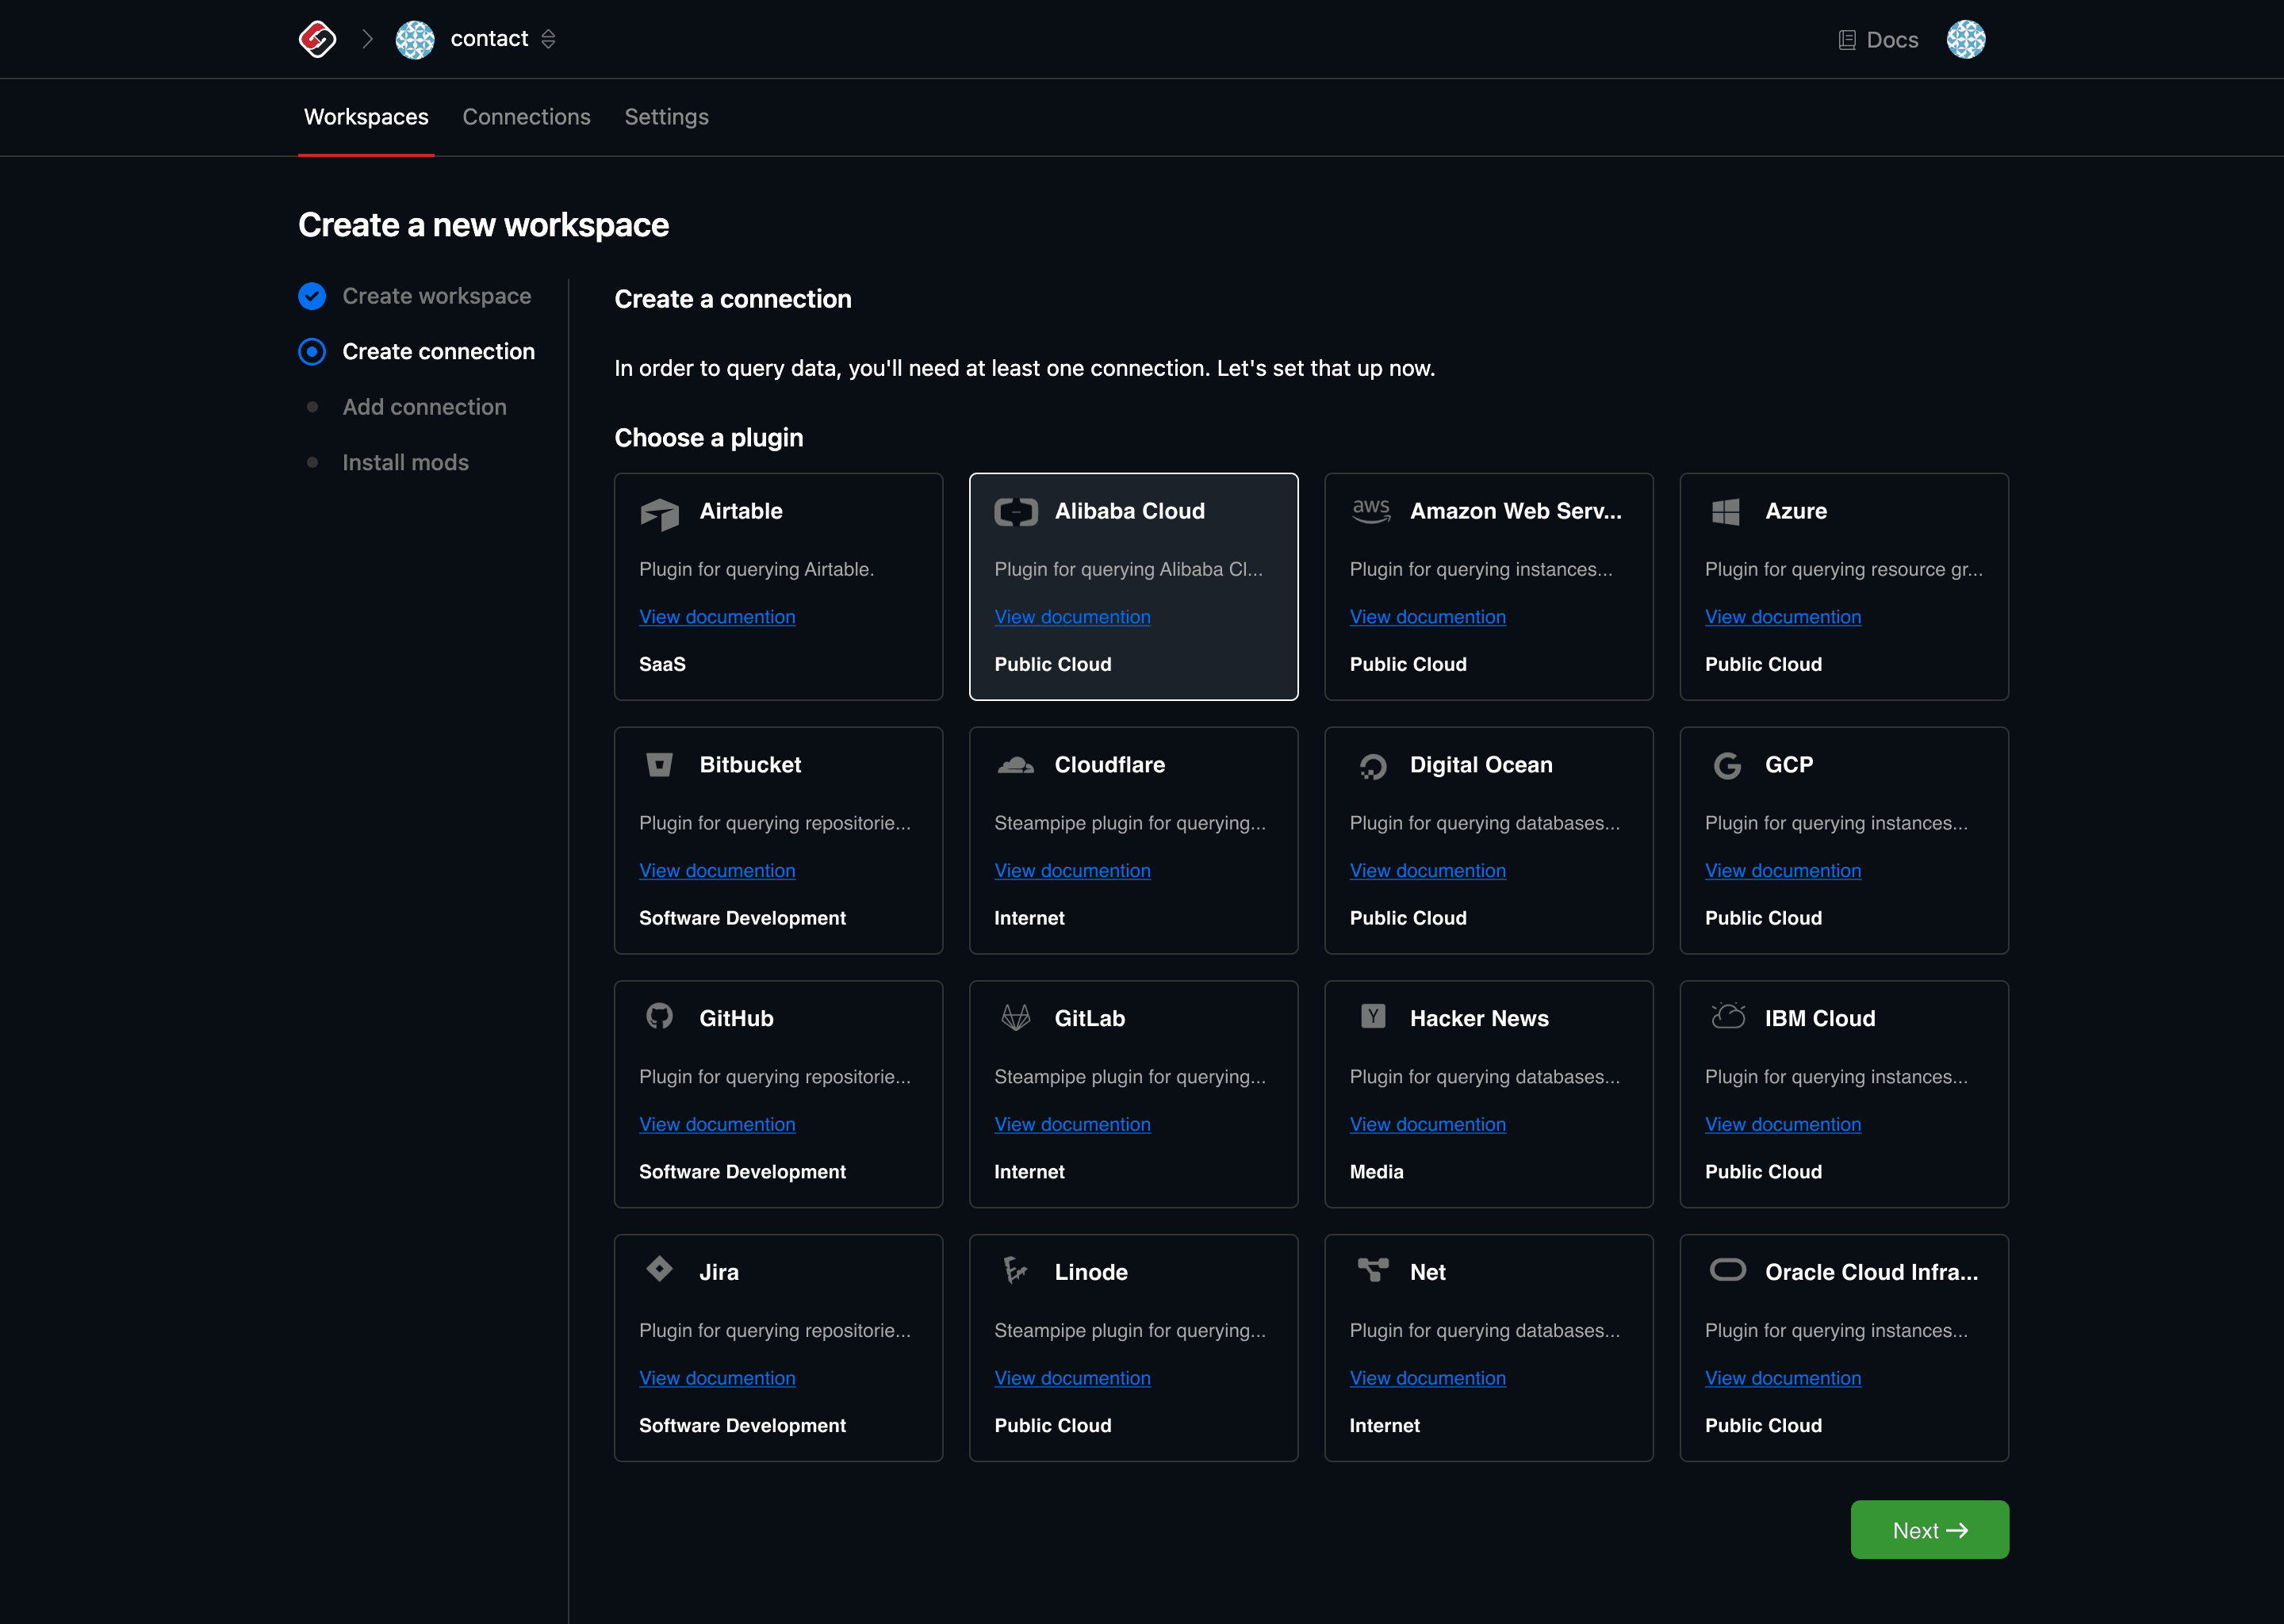This screenshot has width=2284, height=1624.
Task: Open Cloudflare View documention link
Action: click(1072, 871)
